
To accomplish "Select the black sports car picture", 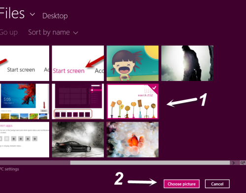I will pyautogui.click(x=78, y=139).
